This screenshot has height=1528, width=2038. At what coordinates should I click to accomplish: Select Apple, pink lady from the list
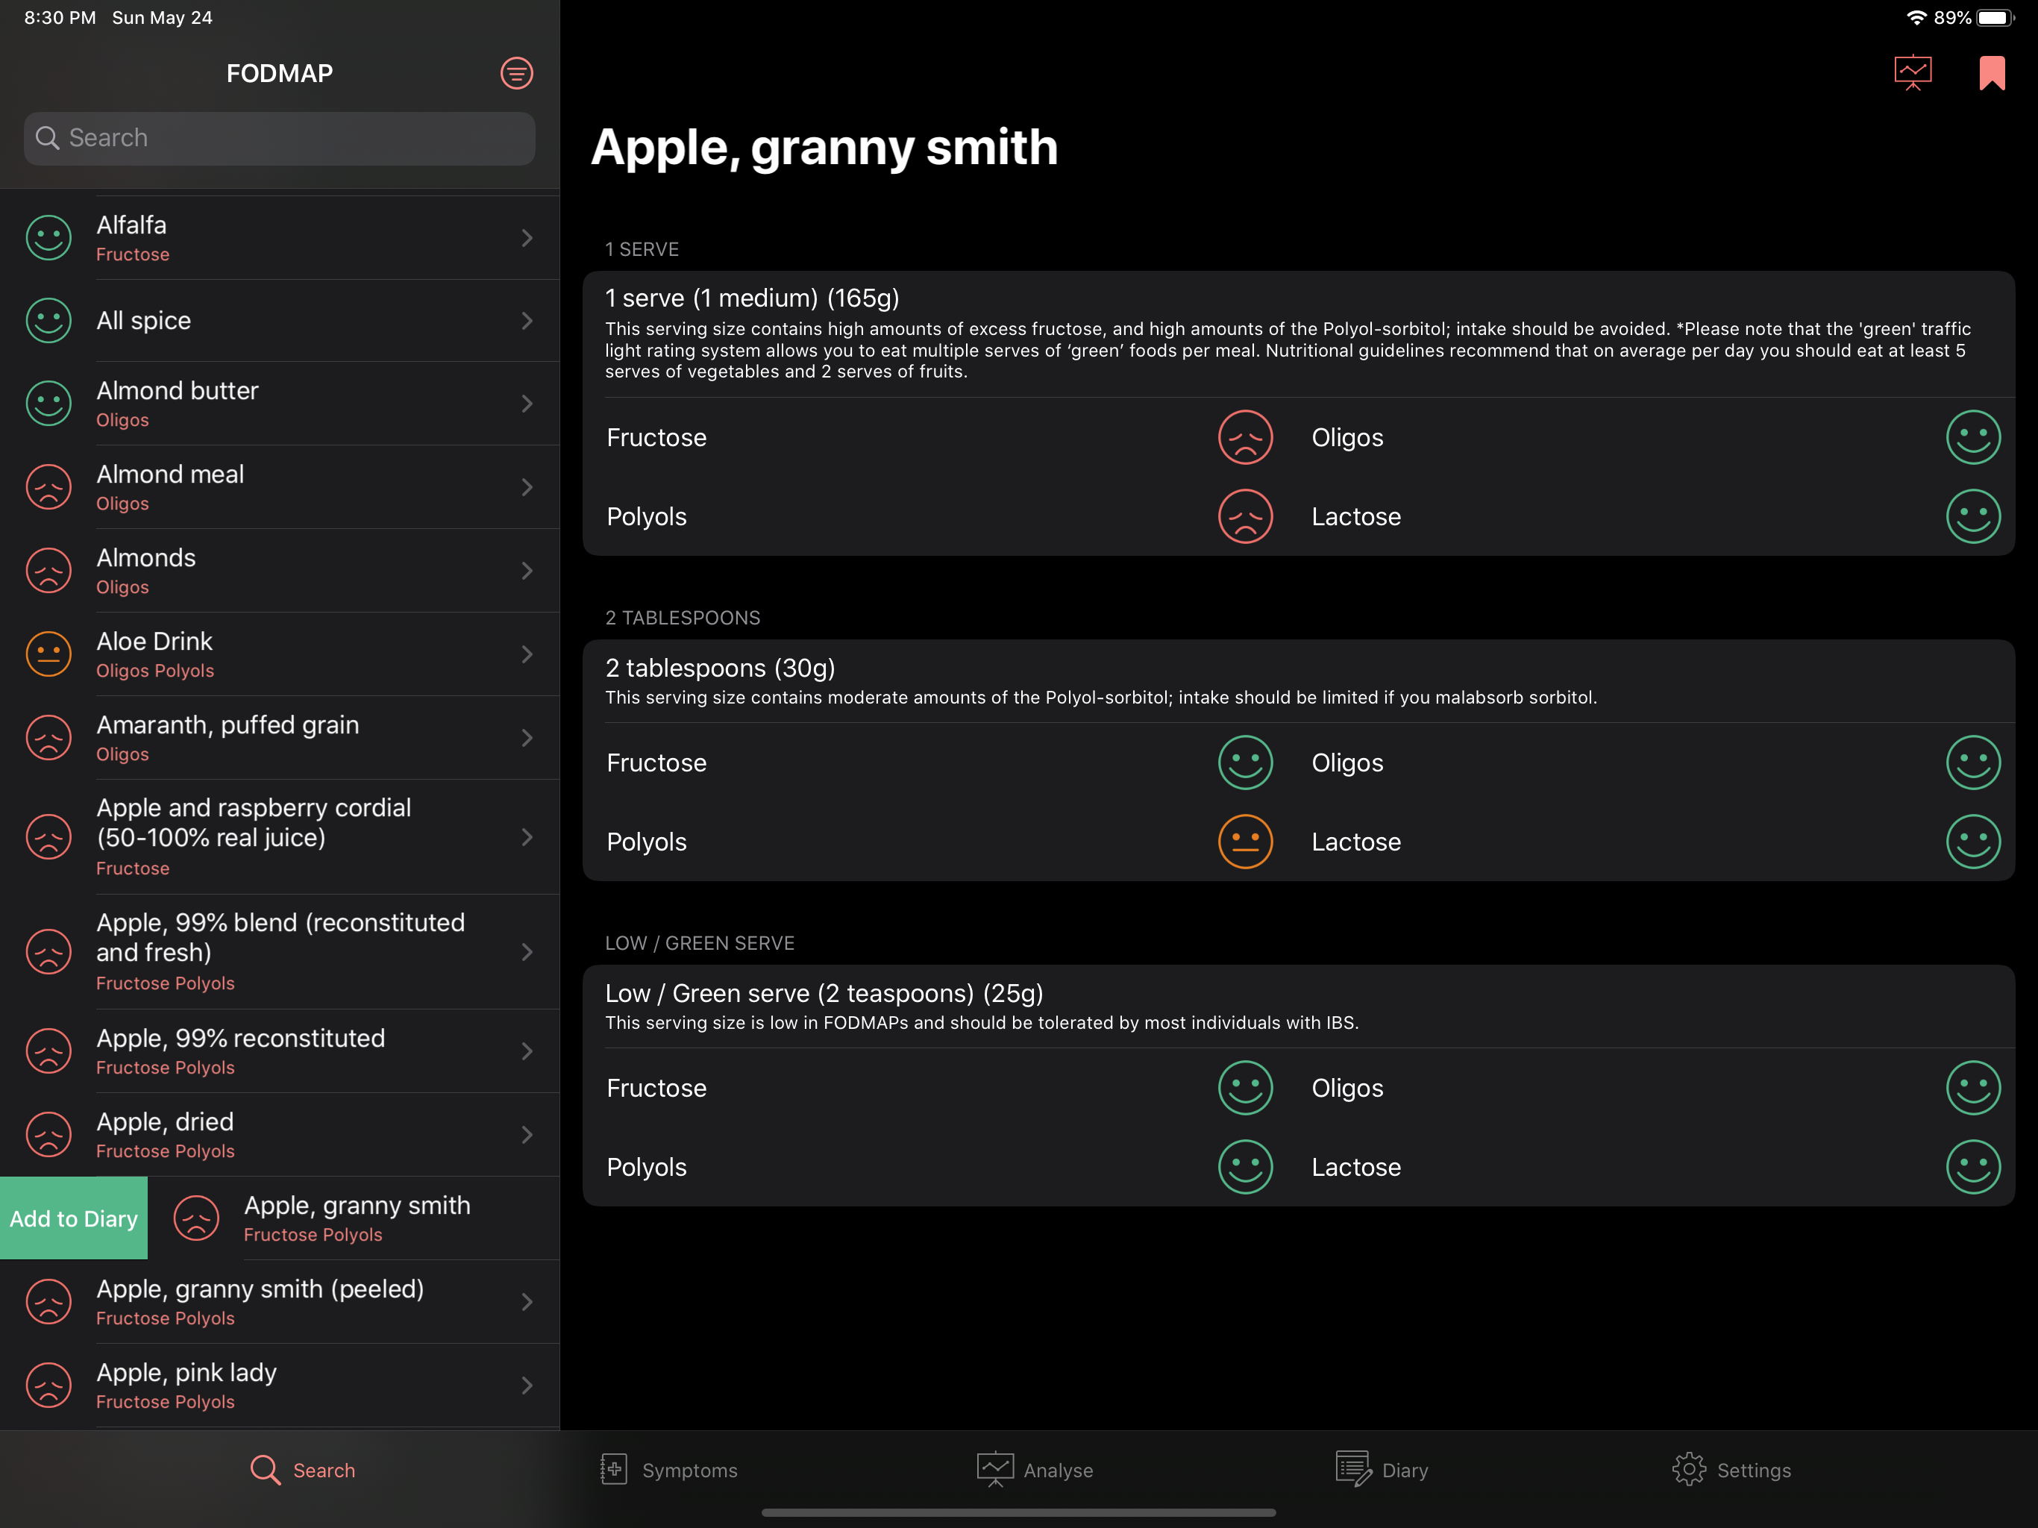[x=280, y=1385]
